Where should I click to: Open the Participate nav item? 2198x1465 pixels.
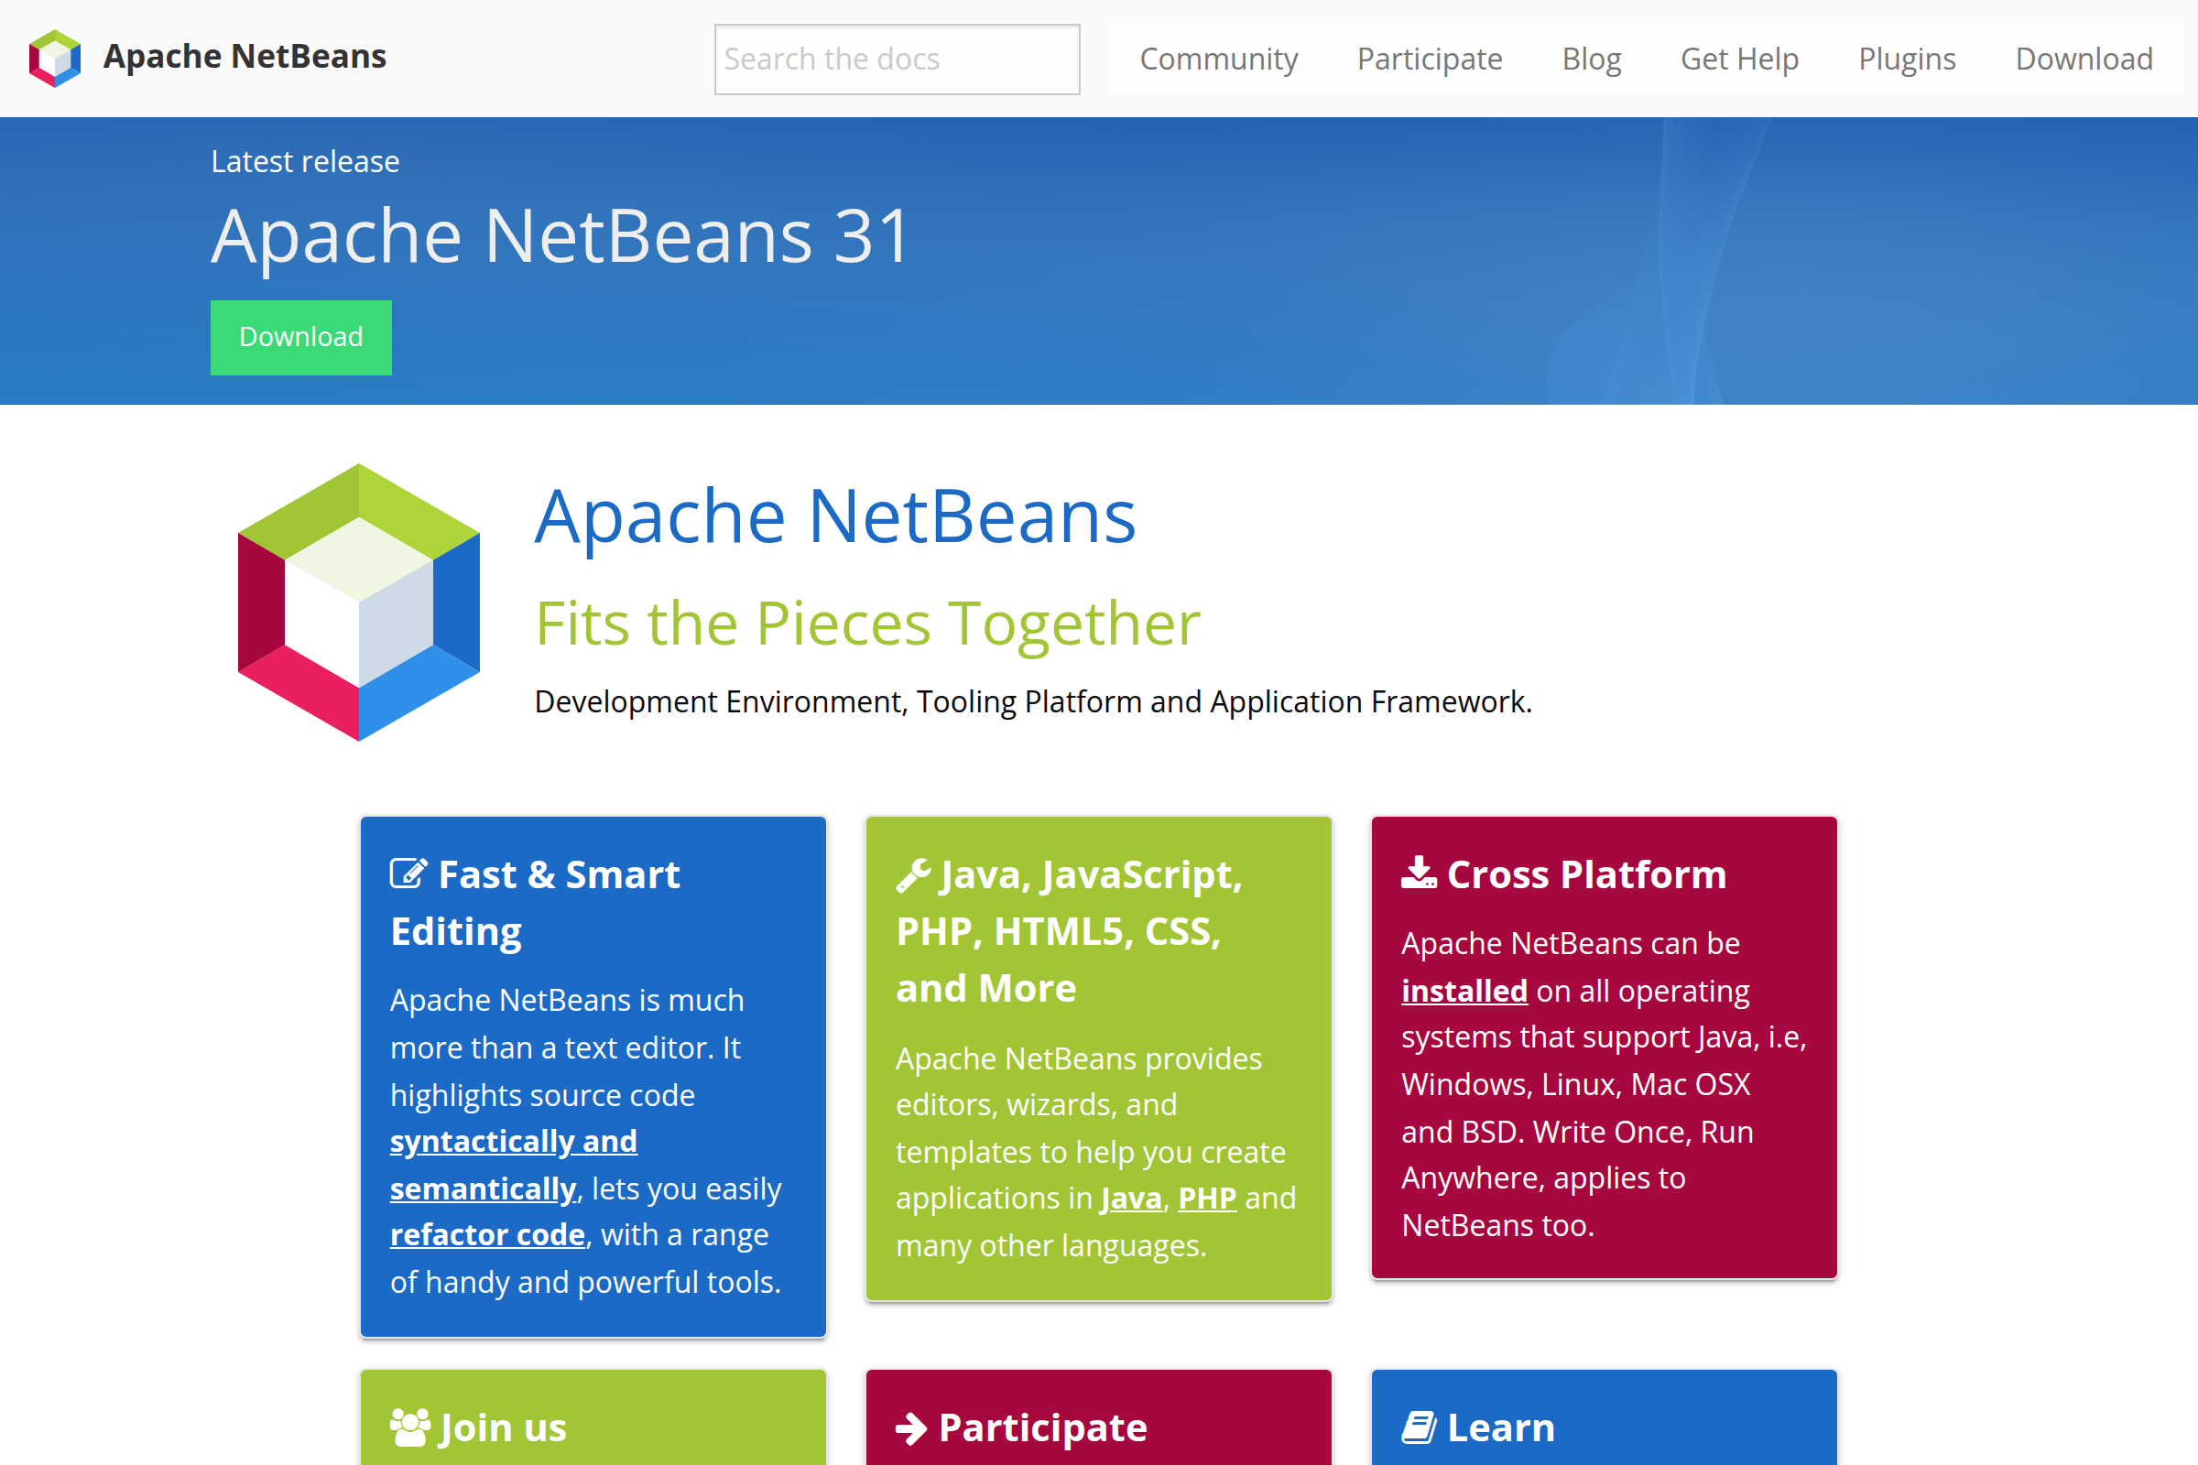1429,59
